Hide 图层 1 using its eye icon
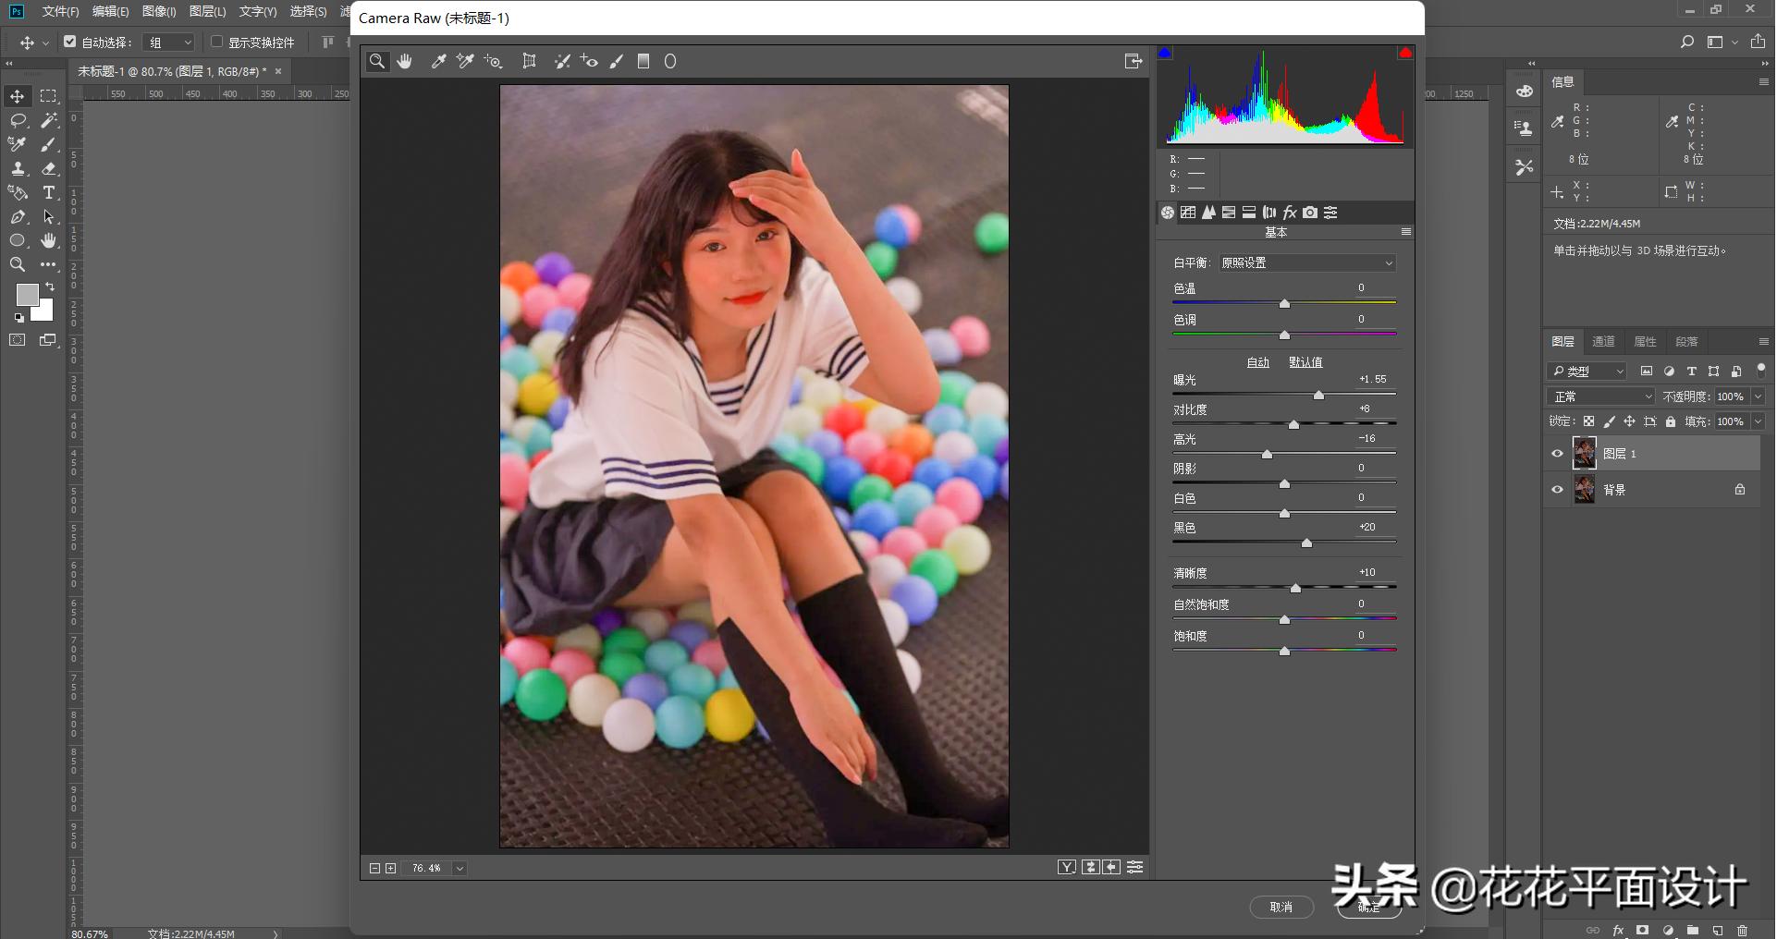Image resolution: width=1777 pixels, height=939 pixels. click(1557, 454)
